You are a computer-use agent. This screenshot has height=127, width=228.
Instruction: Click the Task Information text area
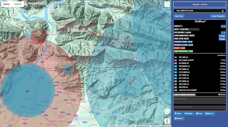click(200, 101)
